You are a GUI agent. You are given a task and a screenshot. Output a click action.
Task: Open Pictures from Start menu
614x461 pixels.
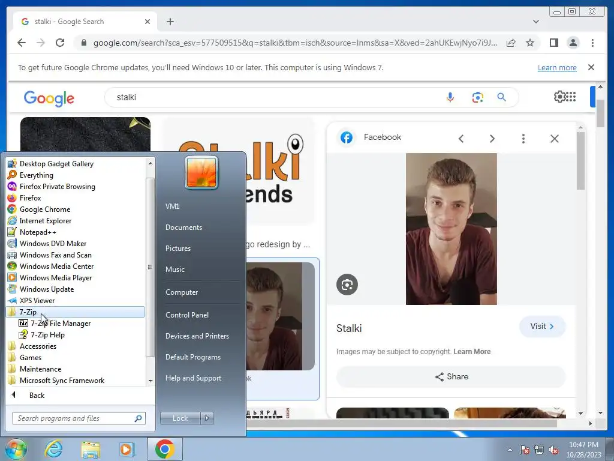pos(177,249)
